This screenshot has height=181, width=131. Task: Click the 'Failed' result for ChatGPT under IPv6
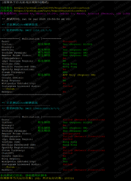(x=67, y=153)
